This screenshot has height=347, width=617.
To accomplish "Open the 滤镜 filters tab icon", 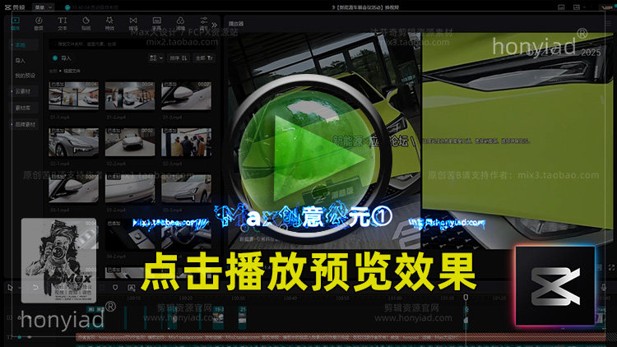I will (180, 21).
